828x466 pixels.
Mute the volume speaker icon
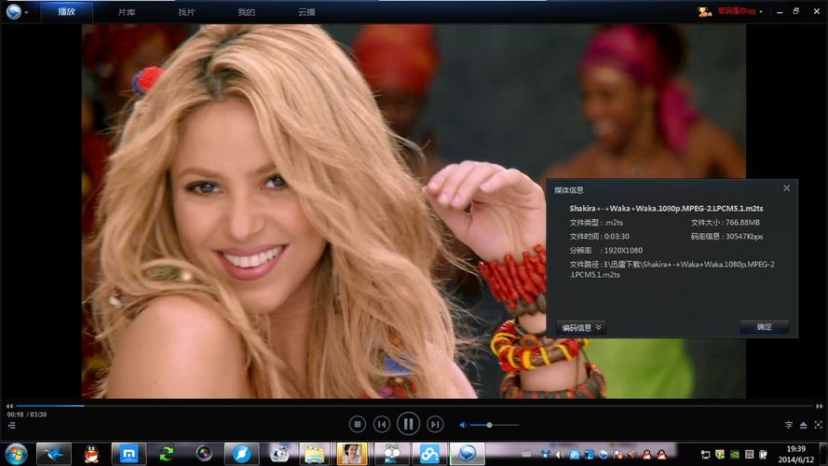[463, 425]
